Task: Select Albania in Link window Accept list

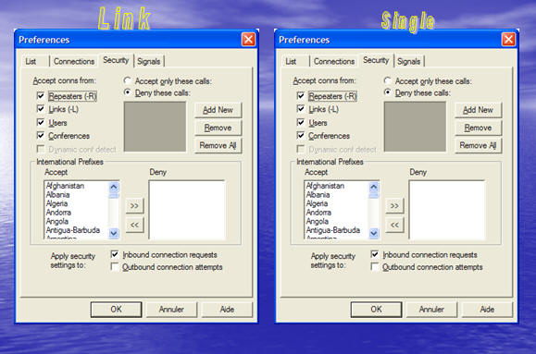Action: click(77, 195)
